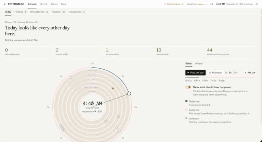262x142 pixels.
Task: Open the Patterns sub-tab
Action: 58,12
